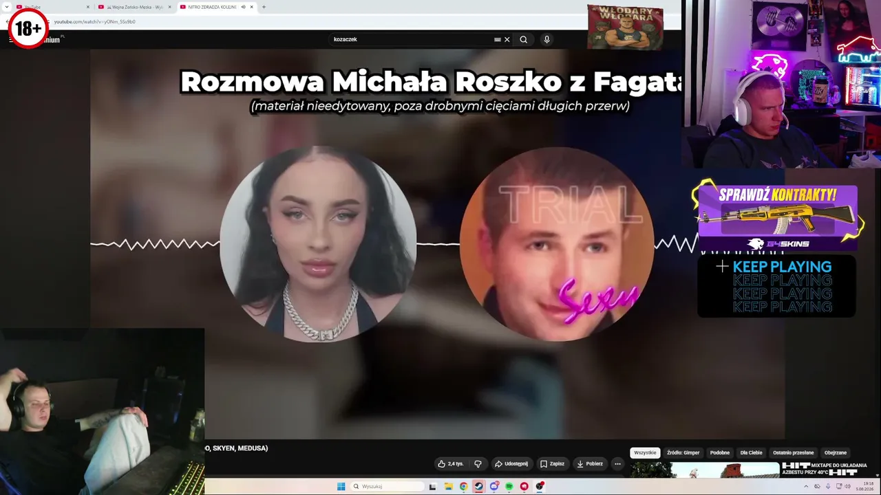Open Google Chrome from the taskbar

463,486
